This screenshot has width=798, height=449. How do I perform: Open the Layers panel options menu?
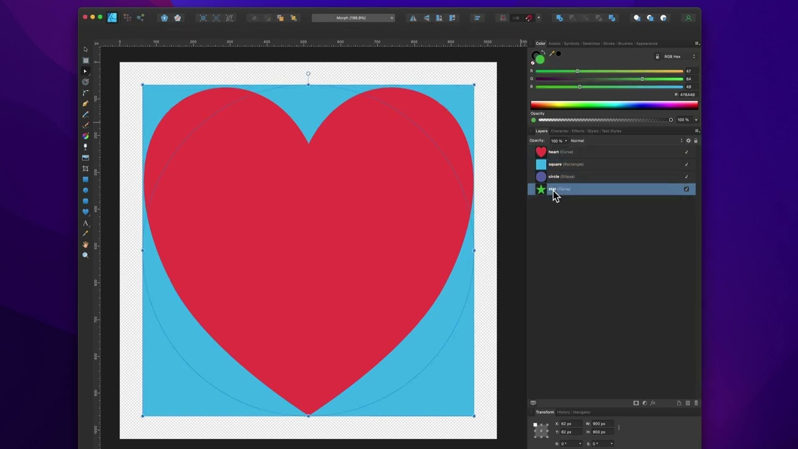pos(697,131)
